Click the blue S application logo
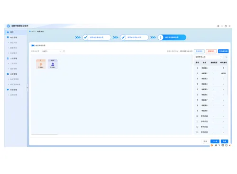Viewport: 237px width, 174px height. tap(8, 26)
